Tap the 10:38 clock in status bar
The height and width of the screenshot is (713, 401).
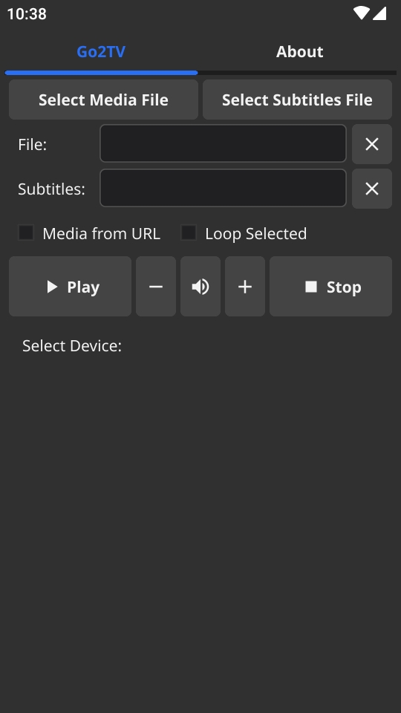(x=27, y=13)
